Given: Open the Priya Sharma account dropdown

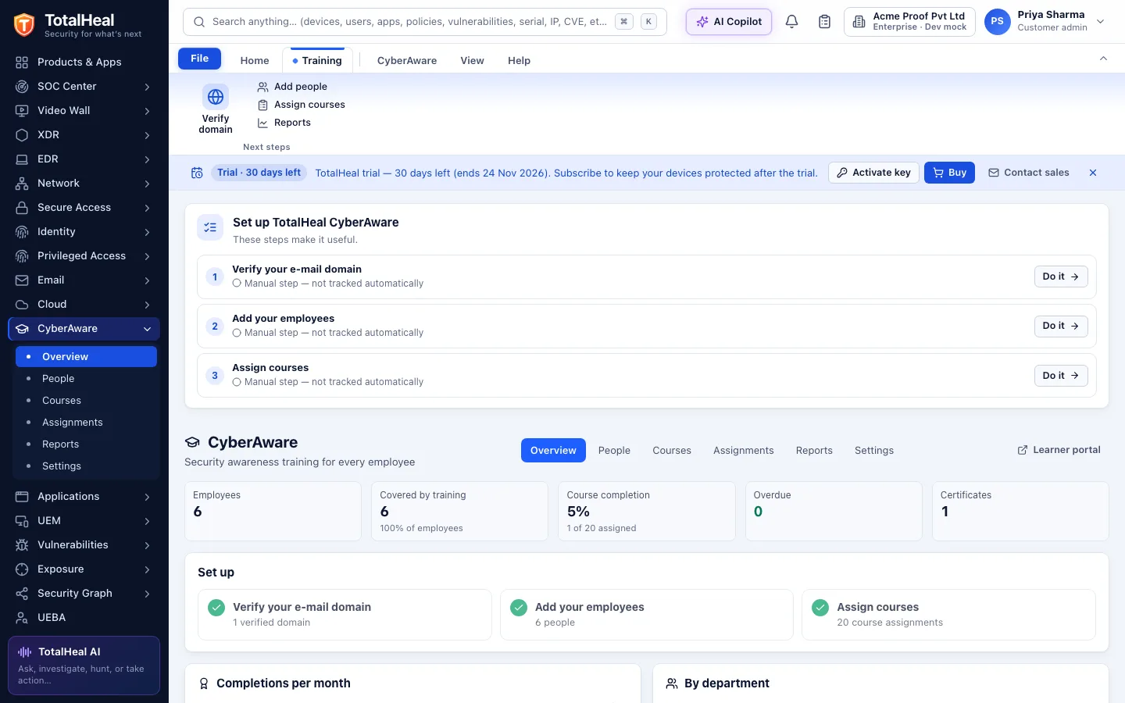Looking at the screenshot, I should click(1047, 22).
